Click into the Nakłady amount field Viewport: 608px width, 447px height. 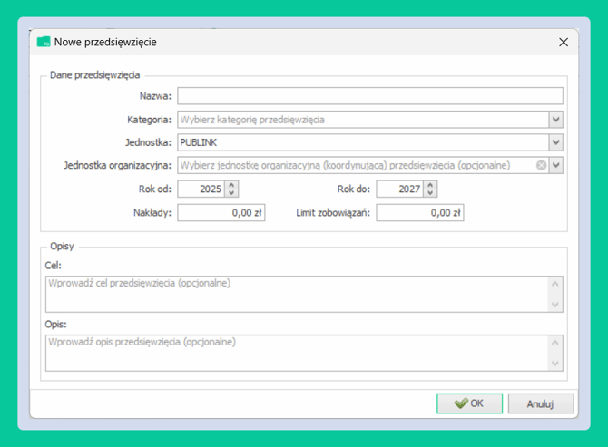[221, 213]
